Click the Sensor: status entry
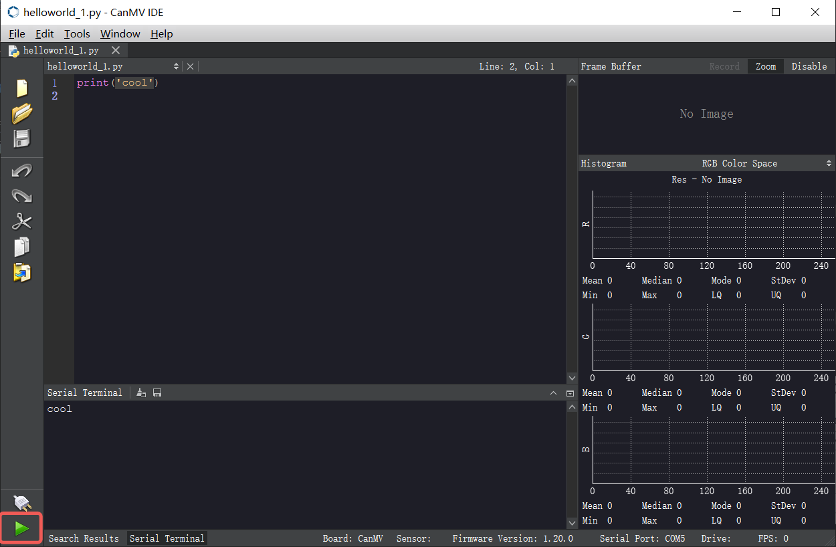This screenshot has height=547, width=836. pos(413,538)
